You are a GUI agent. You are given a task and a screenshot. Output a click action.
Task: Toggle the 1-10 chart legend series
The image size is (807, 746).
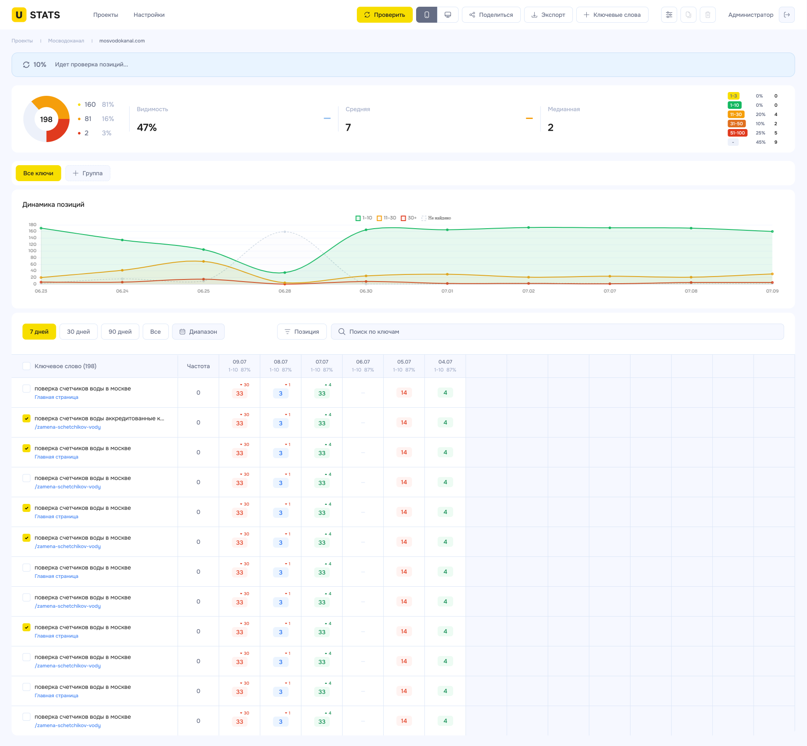tap(364, 218)
